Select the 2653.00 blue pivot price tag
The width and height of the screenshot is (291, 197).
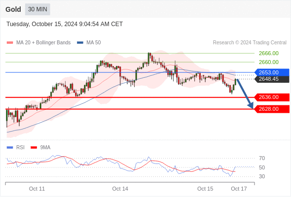point(272,72)
